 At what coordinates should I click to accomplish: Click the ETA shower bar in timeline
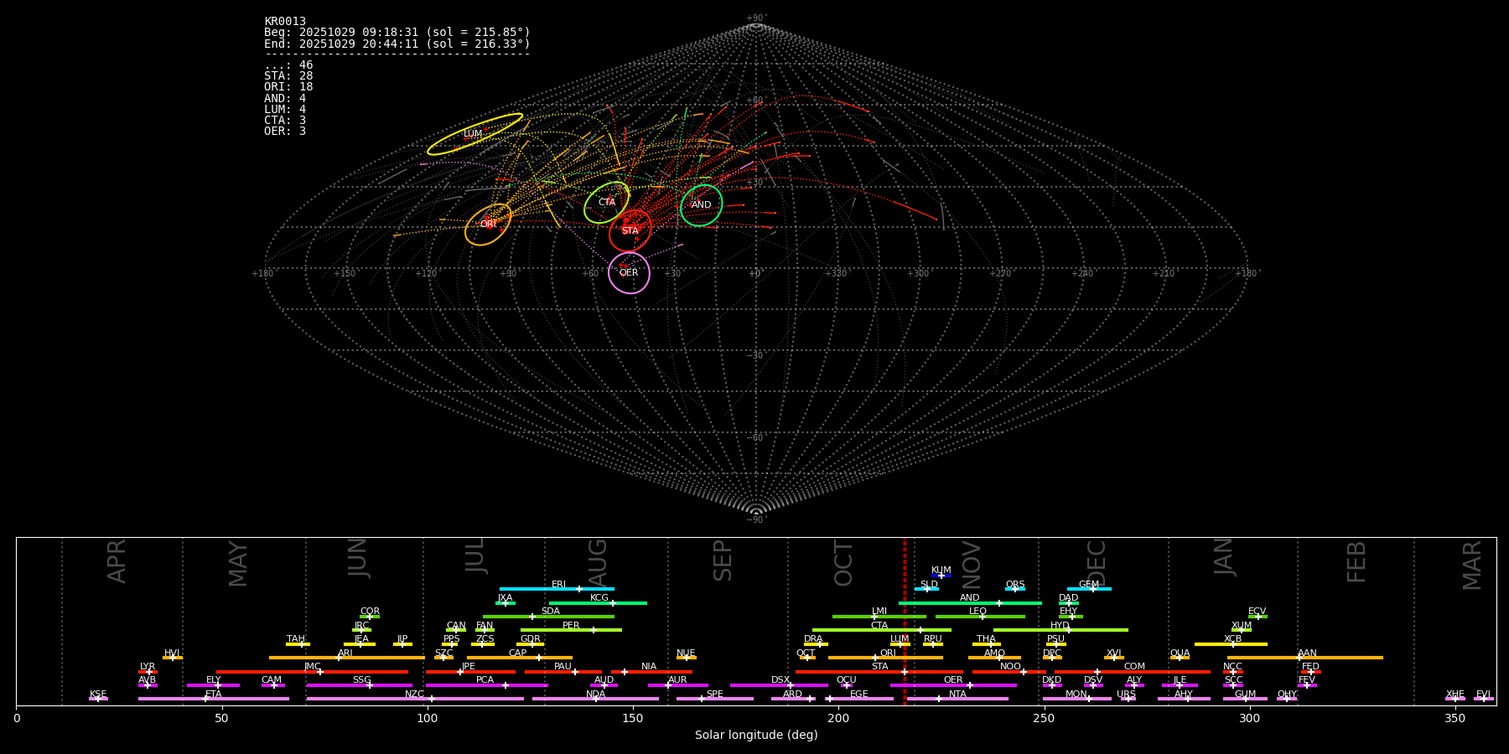click(213, 699)
